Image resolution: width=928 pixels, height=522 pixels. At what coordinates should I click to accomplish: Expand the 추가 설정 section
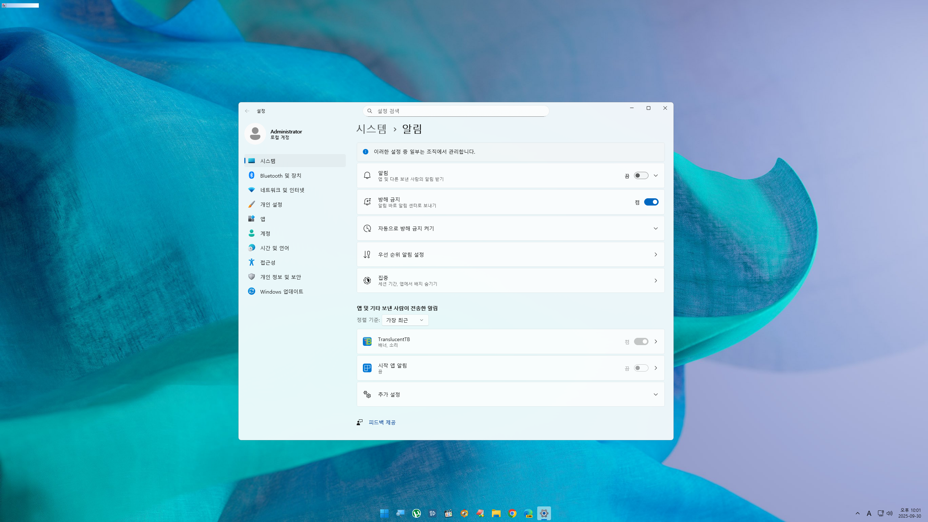(x=655, y=394)
